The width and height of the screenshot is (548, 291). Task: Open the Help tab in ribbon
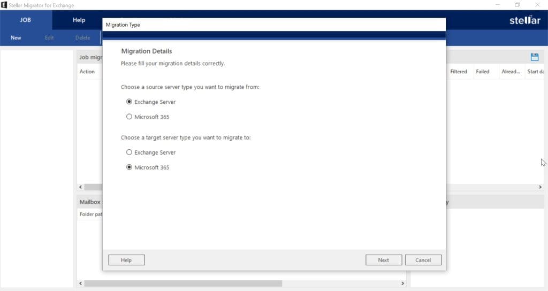click(x=79, y=20)
